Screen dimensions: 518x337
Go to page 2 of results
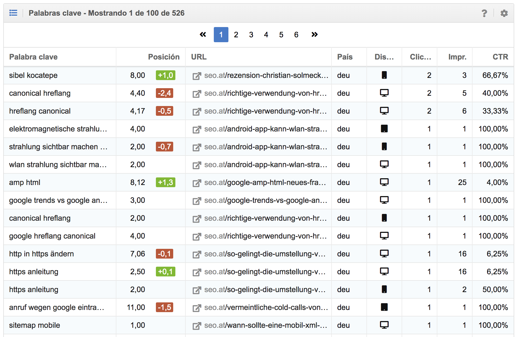pos(236,35)
